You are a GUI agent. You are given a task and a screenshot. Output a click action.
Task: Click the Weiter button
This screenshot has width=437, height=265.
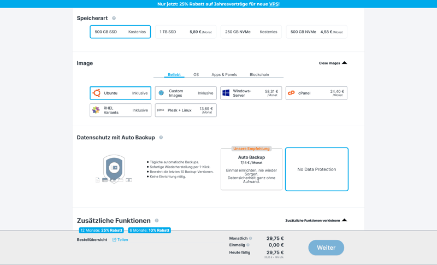point(326,248)
